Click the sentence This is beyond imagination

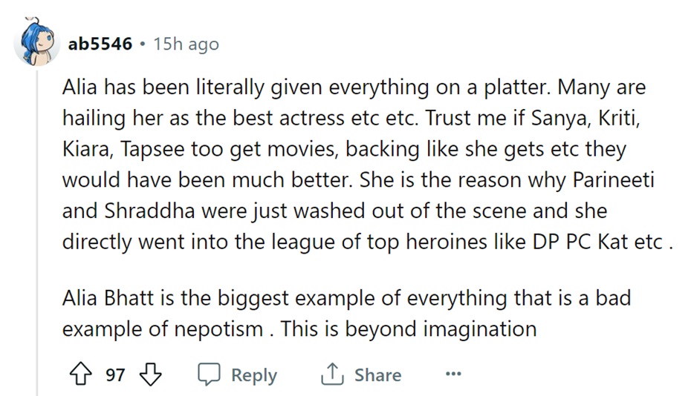pos(409,328)
